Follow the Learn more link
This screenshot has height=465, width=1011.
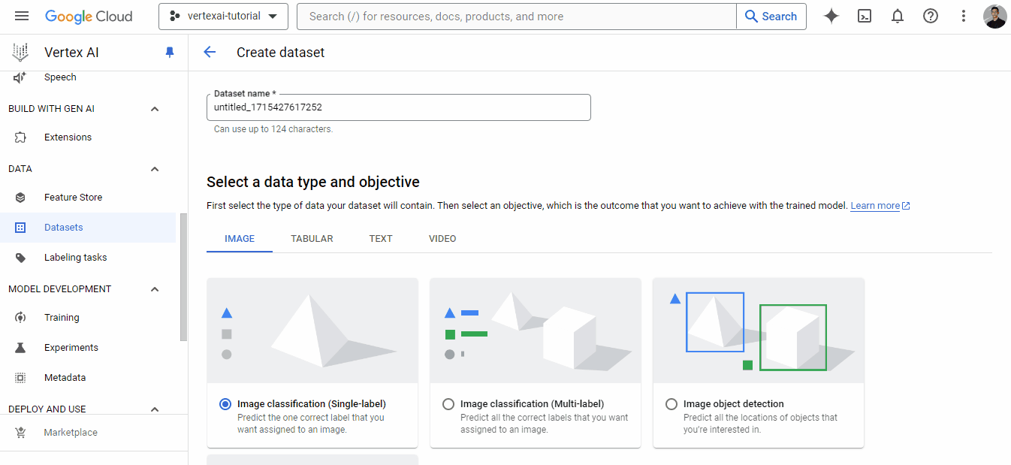pyautogui.click(x=875, y=206)
